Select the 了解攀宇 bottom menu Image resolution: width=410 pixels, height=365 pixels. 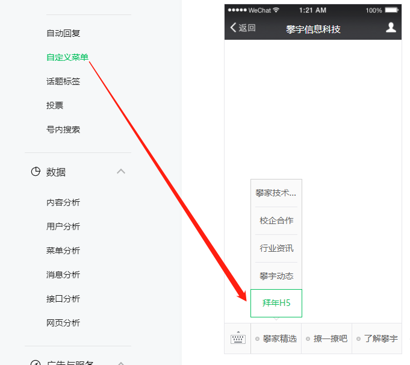click(377, 338)
